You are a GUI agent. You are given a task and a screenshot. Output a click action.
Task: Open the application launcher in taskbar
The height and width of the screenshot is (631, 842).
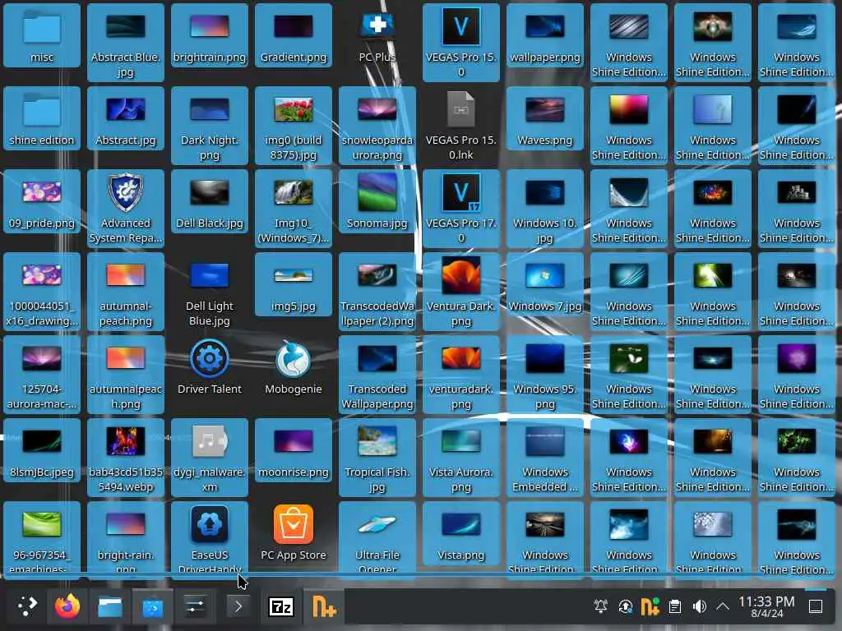[27, 606]
